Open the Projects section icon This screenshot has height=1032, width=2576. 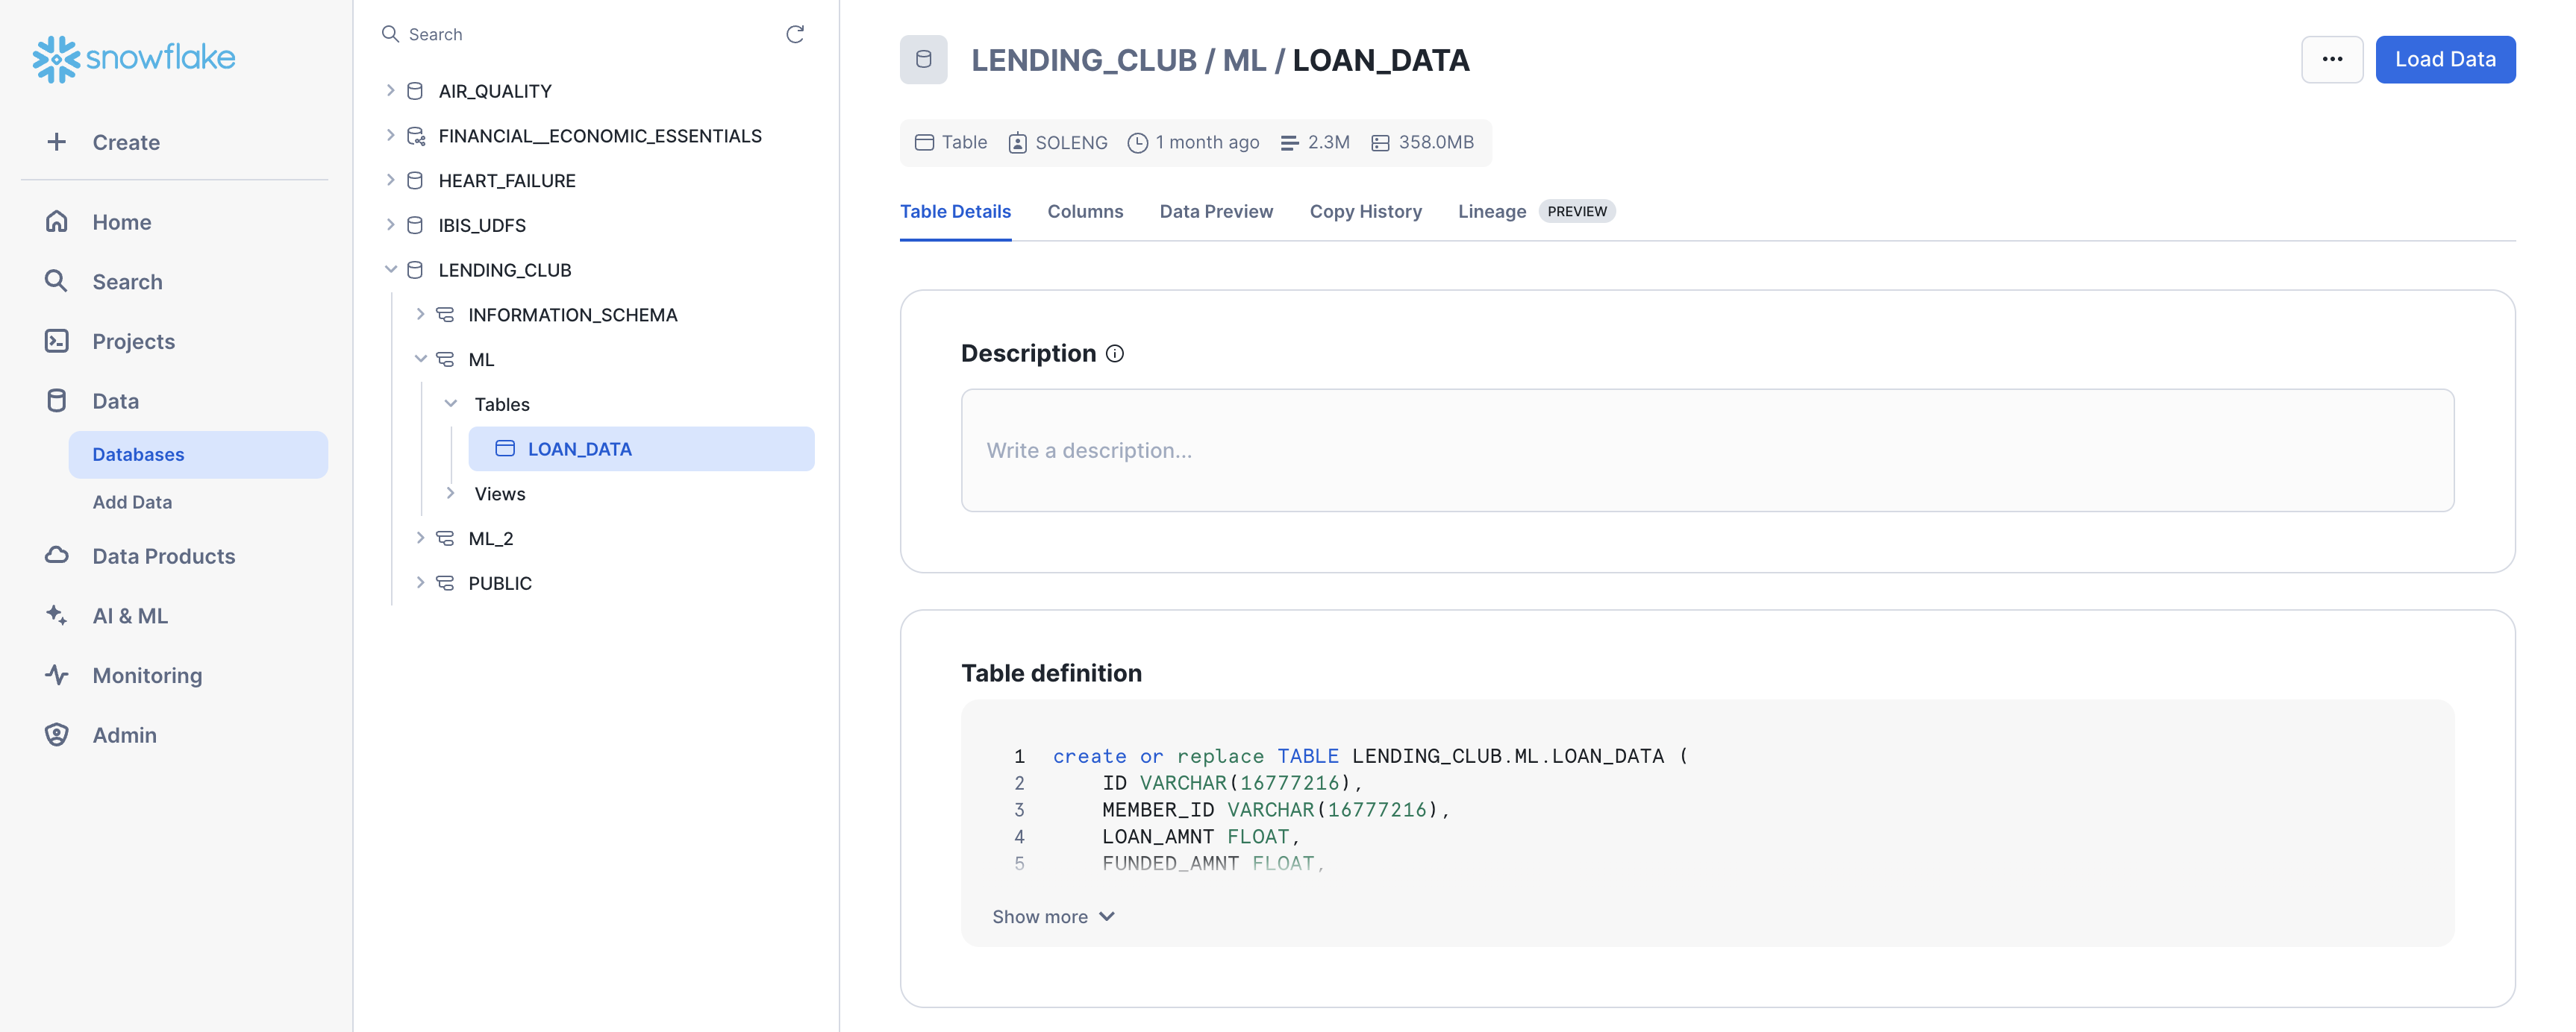[x=57, y=341]
